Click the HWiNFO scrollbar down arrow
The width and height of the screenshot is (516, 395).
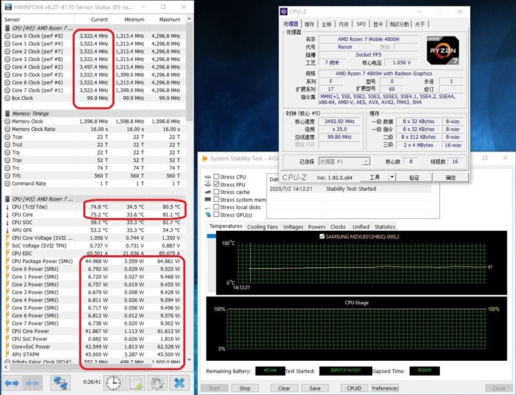click(x=189, y=360)
